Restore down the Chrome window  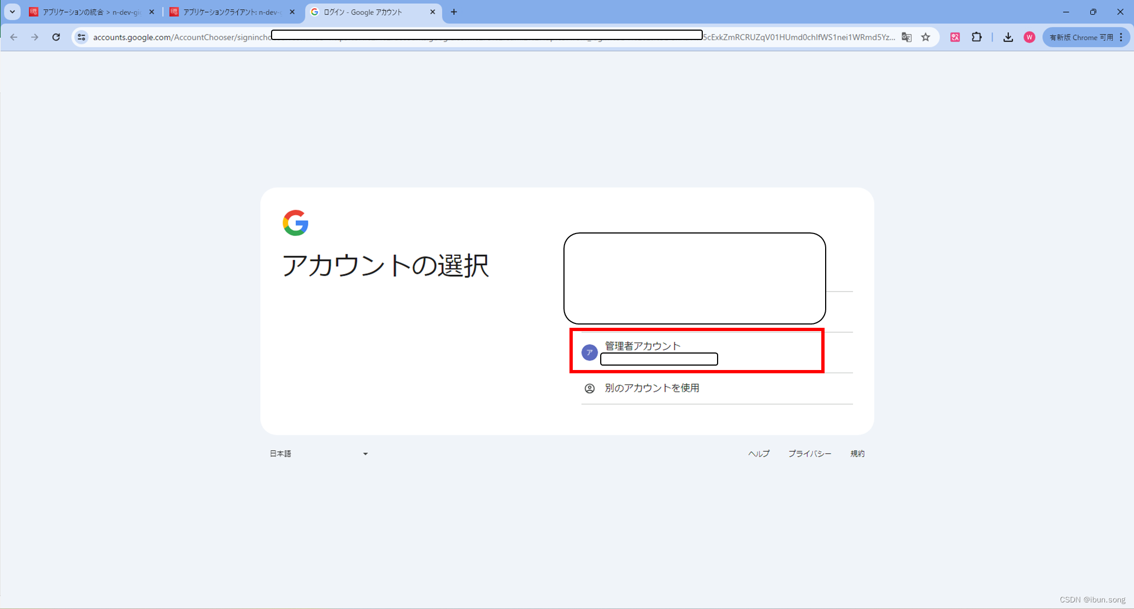coord(1093,12)
